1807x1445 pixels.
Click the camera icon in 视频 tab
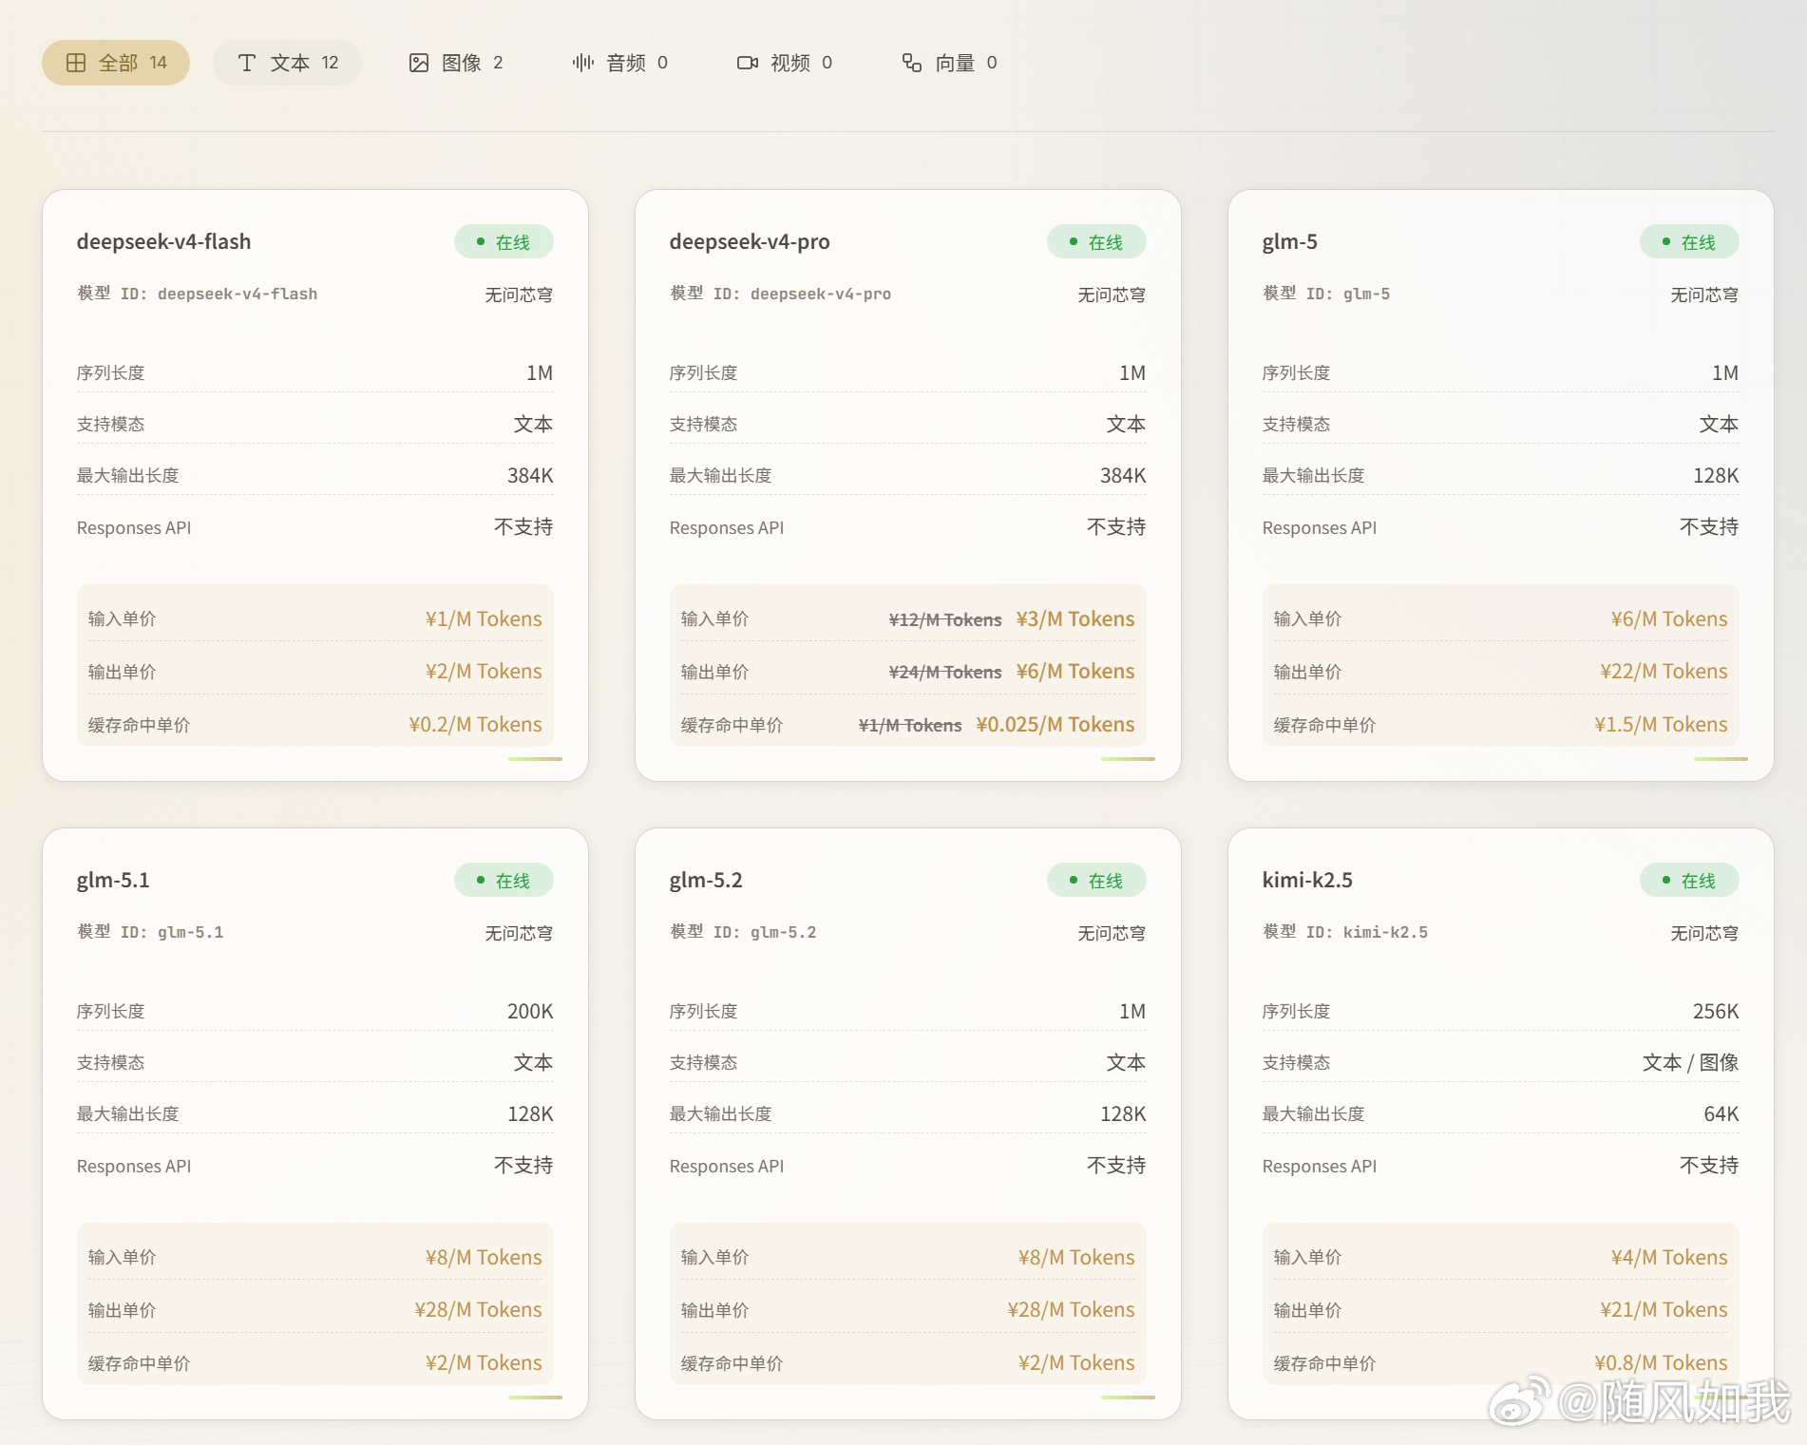coord(748,63)
